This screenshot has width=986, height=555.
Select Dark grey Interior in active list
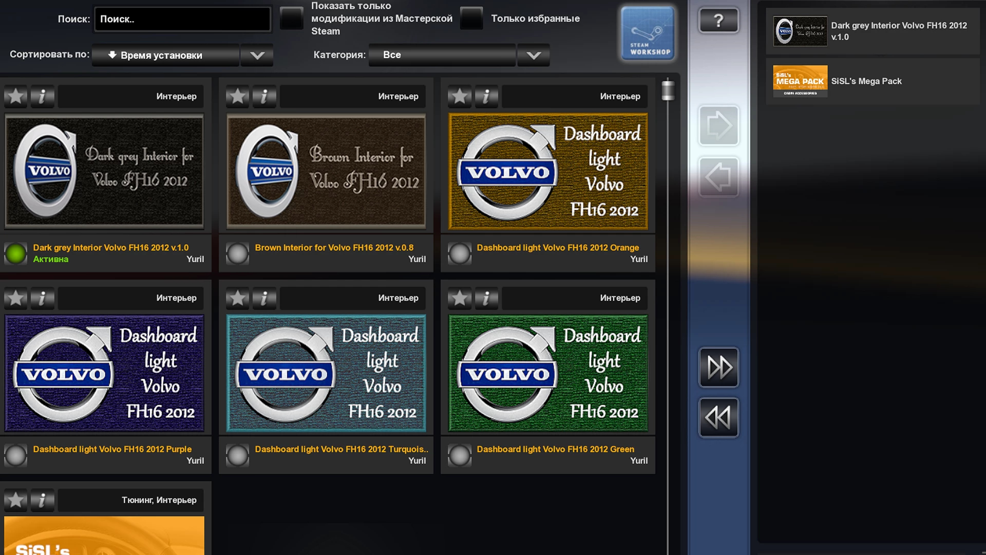click(x=872, y=31)
